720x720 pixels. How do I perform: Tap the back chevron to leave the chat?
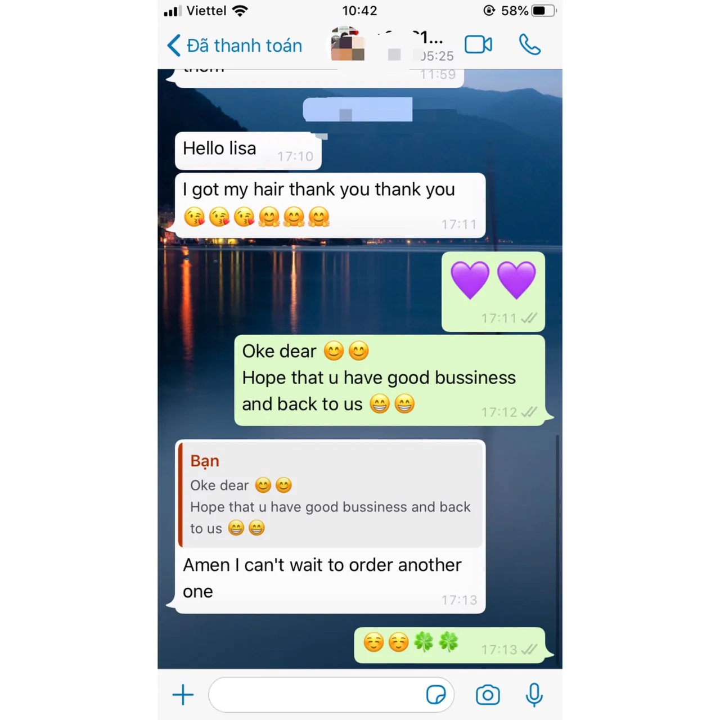tap(174, 46)
